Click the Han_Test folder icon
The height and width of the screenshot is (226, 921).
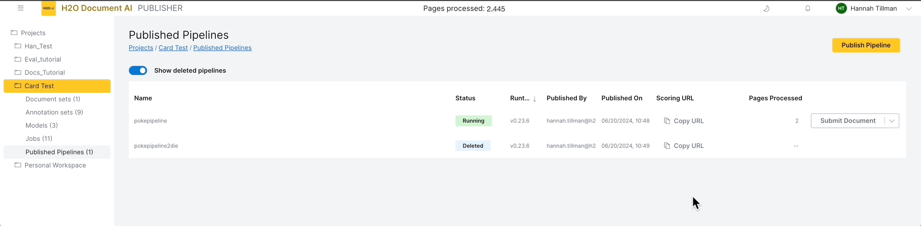(18, 46)
